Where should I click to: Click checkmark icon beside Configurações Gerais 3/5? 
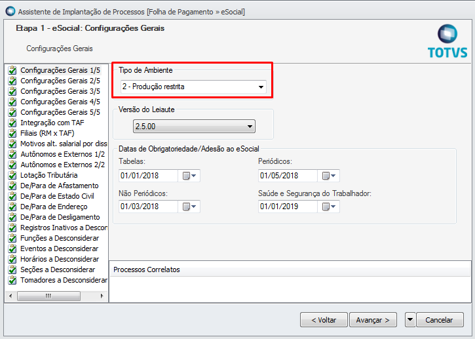tap(12, 91)
